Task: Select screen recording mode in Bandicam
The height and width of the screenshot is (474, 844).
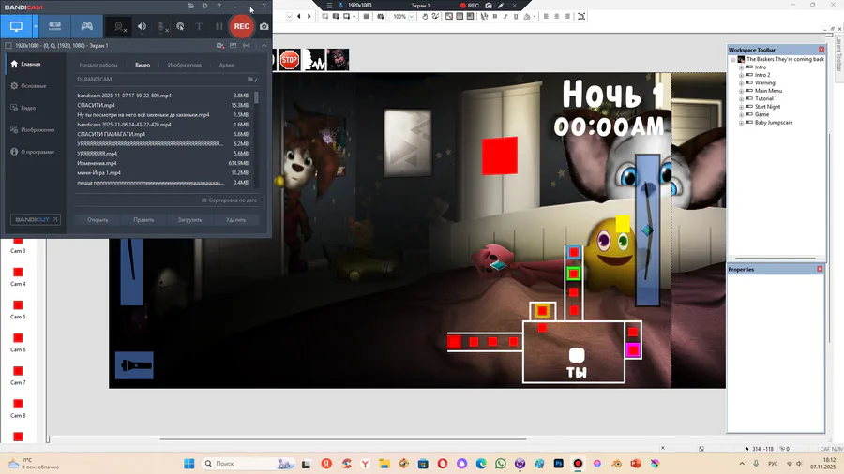Action: coord(16,26)
